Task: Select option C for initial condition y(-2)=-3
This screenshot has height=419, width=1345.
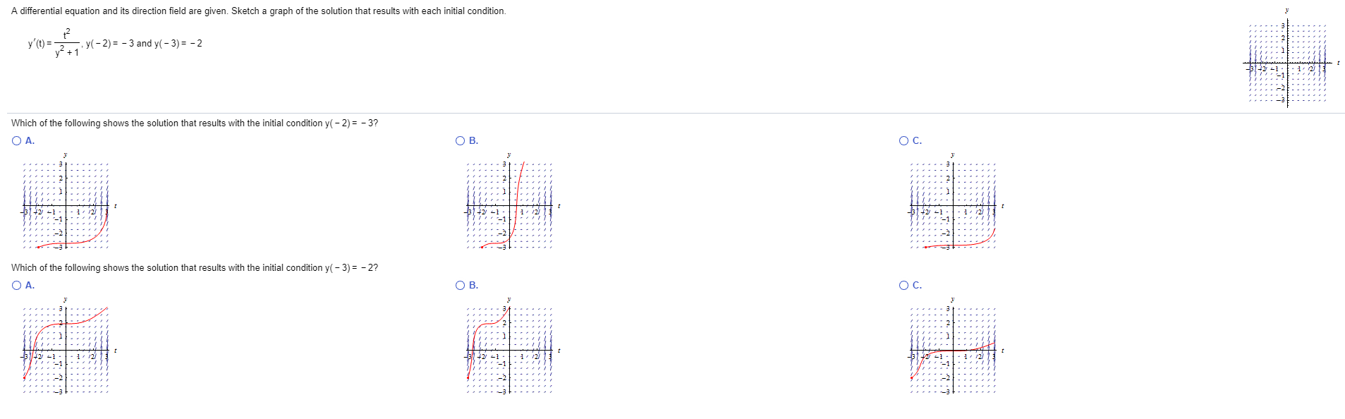Action: [902, 140]
